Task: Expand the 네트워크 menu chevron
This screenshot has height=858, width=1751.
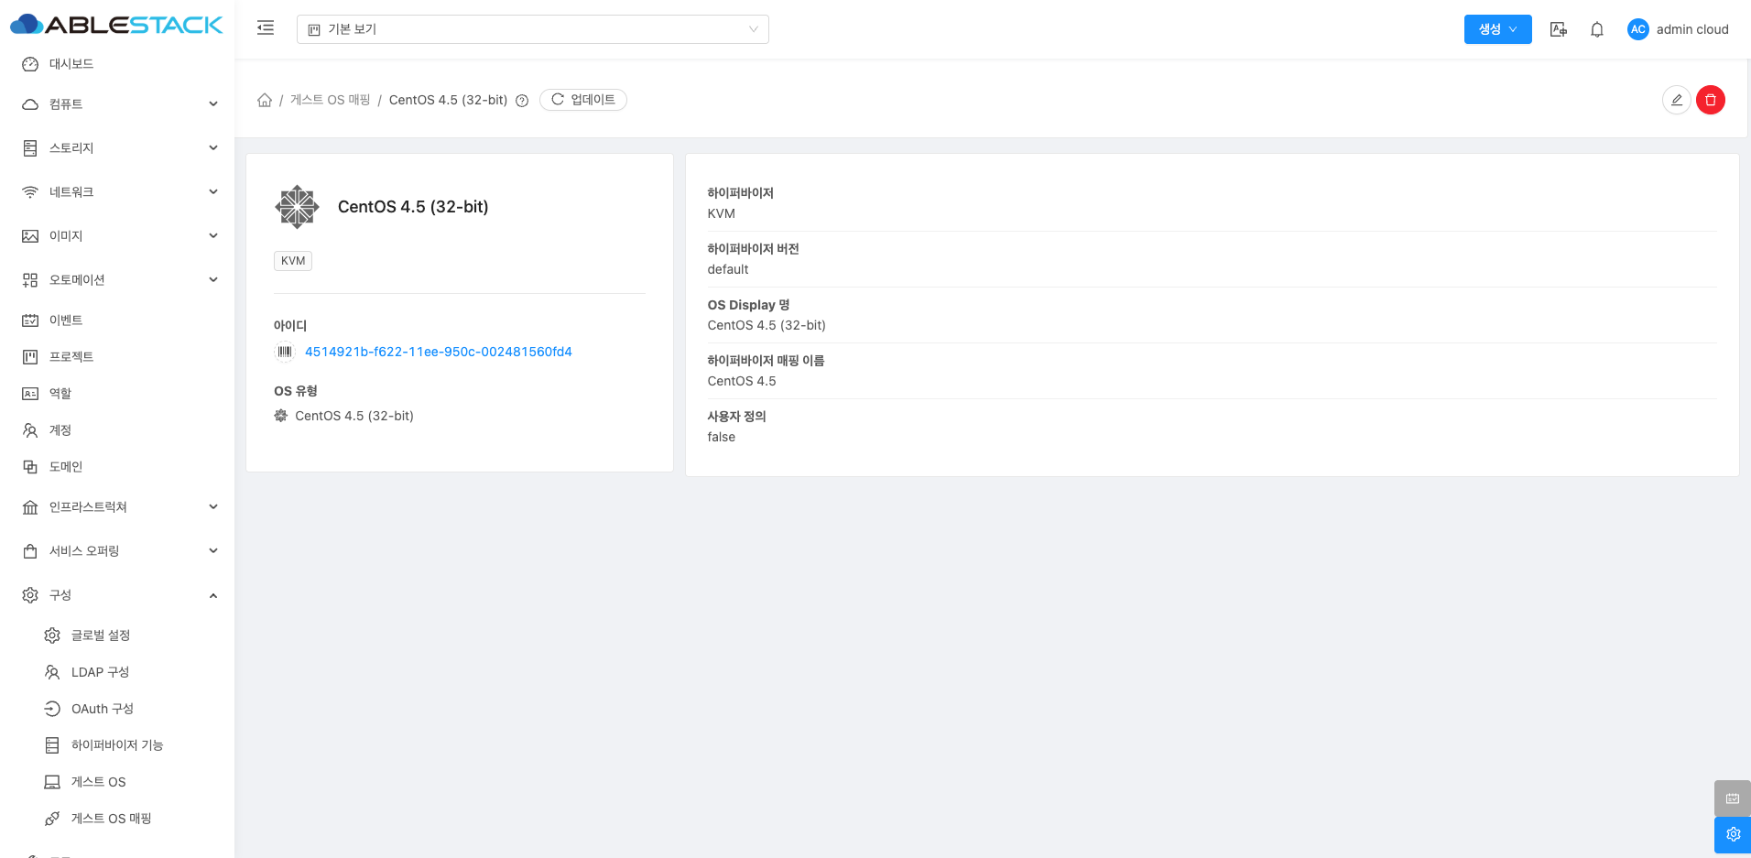Action: [x=213, y=192]
